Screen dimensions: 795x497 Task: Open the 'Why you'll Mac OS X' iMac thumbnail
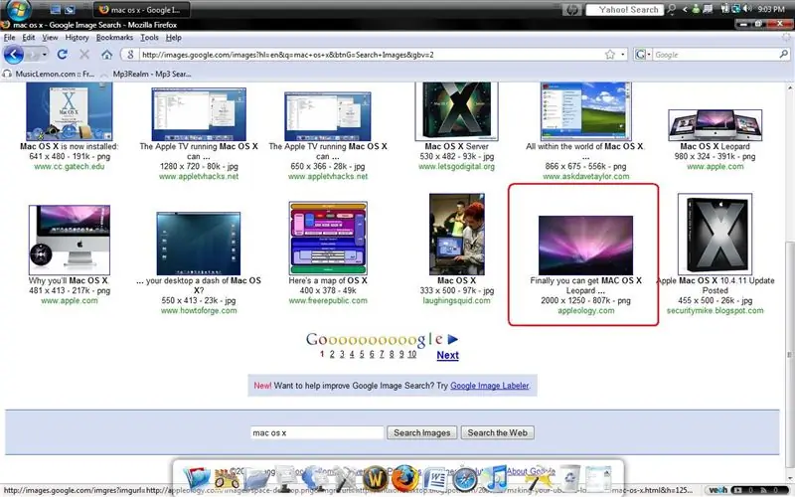[70, 240]
